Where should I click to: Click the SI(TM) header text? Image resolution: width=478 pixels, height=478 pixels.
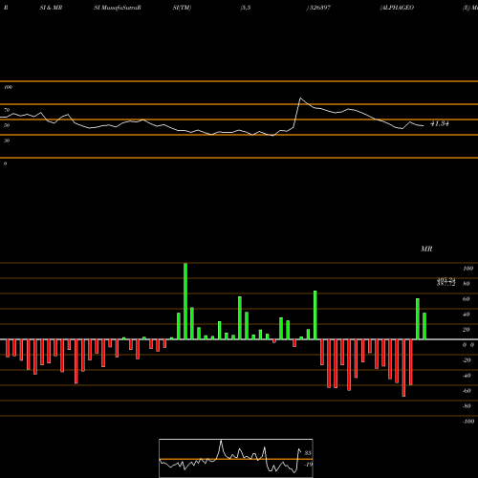click(182, 8)
